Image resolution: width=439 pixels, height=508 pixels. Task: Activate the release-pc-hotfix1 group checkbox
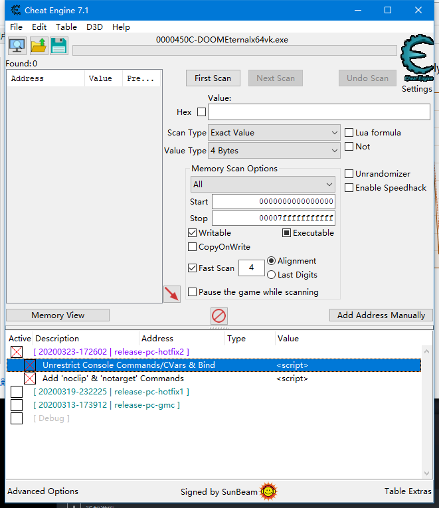17,392
